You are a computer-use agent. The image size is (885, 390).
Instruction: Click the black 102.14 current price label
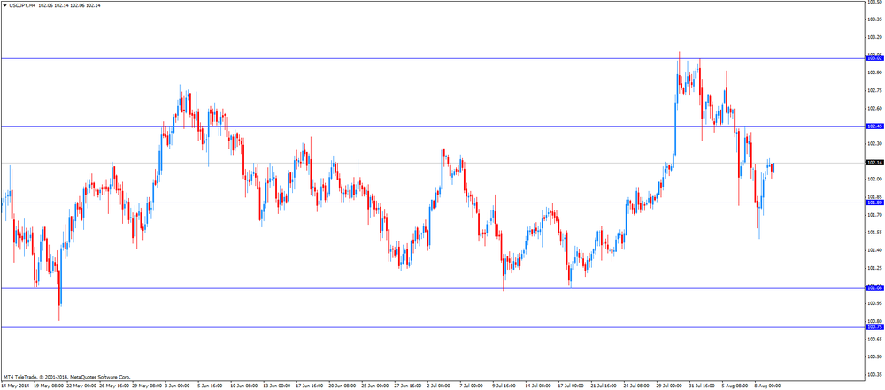(x=874, y=163)
